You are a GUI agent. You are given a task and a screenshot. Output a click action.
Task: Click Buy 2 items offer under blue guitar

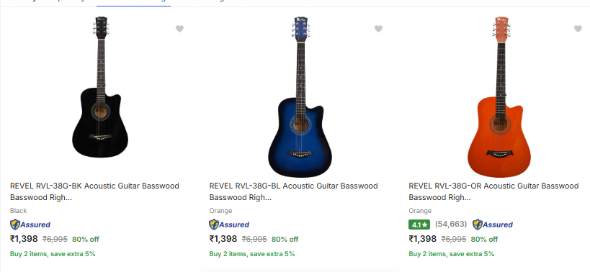tap(252, 254)
